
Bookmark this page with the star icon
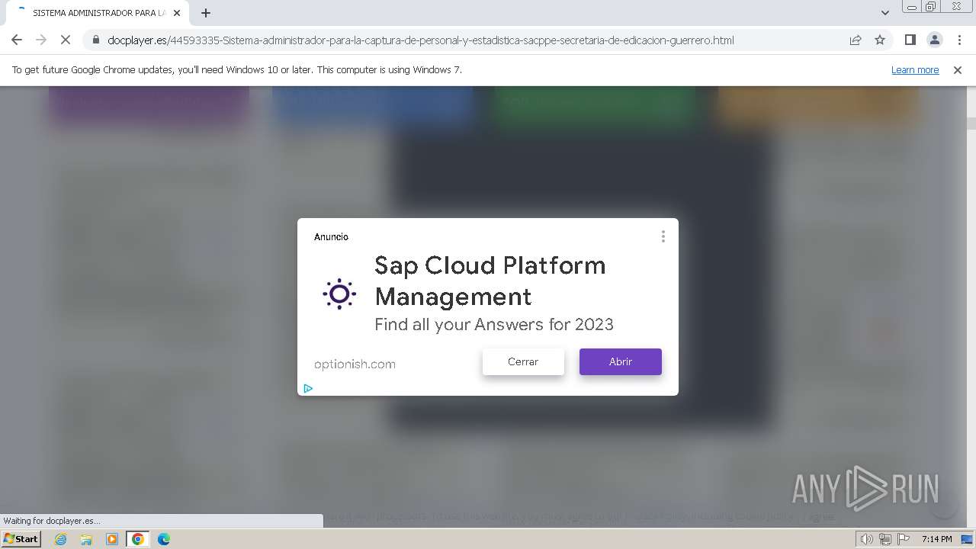pyautogui.click(x=880, y=40)
